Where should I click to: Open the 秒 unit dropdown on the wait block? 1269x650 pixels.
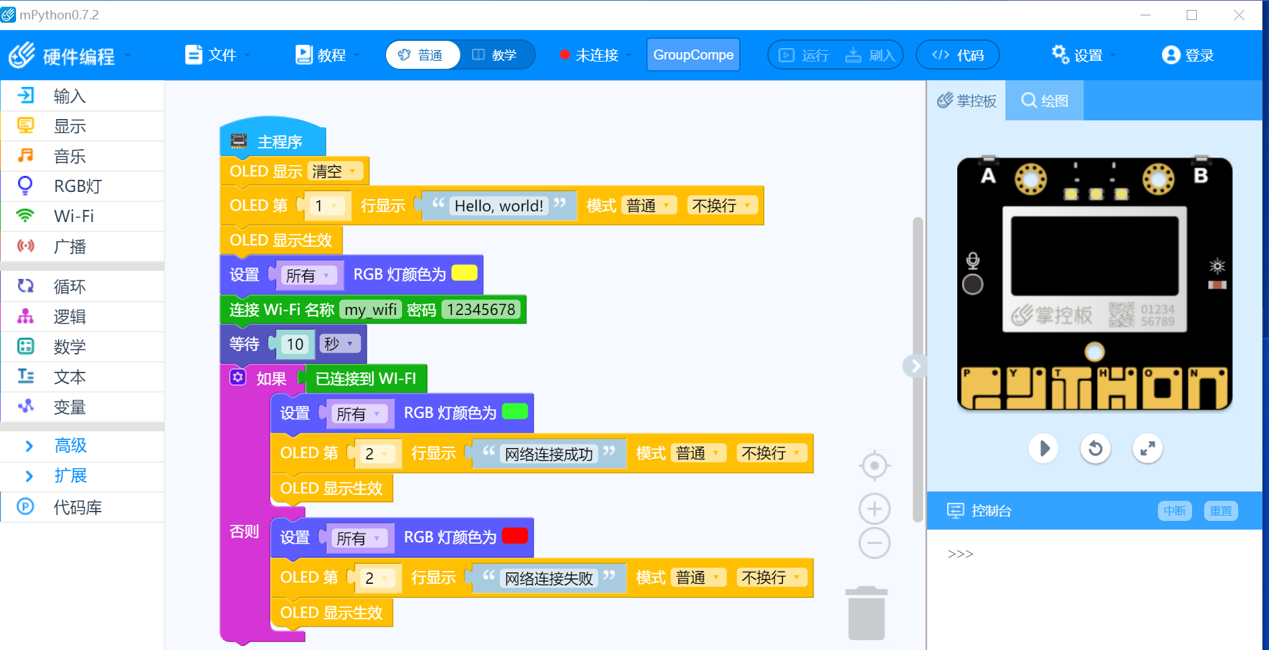tap(340, 344)
